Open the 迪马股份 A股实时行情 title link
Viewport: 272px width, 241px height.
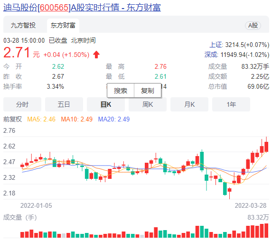(82, 8)
